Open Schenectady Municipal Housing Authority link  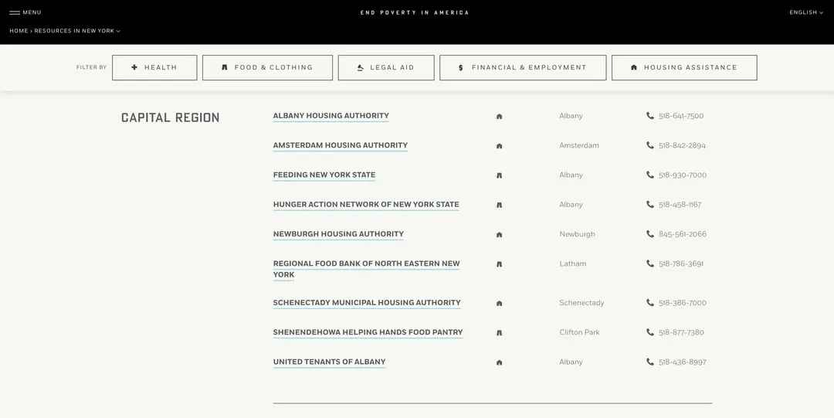click(x=367, y=302)
